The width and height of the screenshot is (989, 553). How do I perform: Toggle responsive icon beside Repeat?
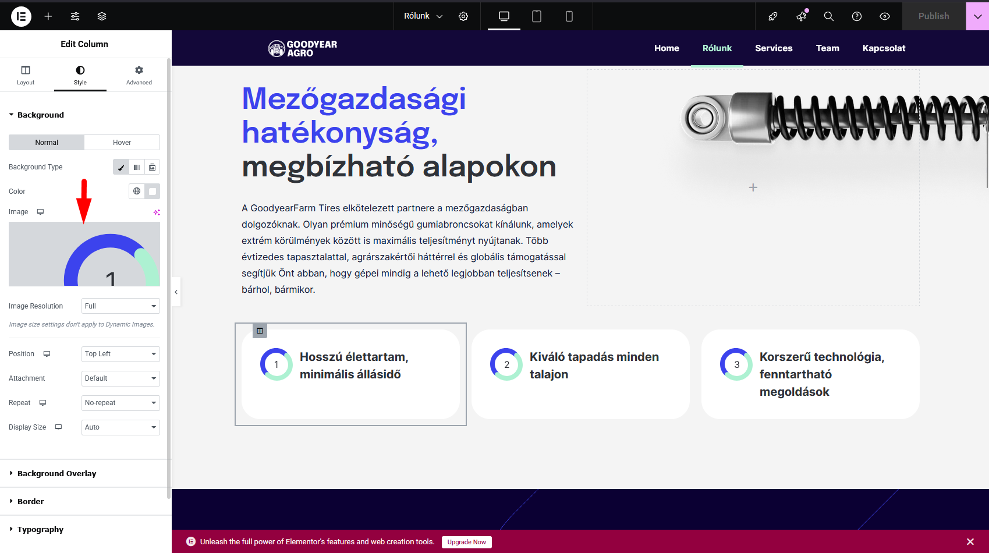point(42,403)
